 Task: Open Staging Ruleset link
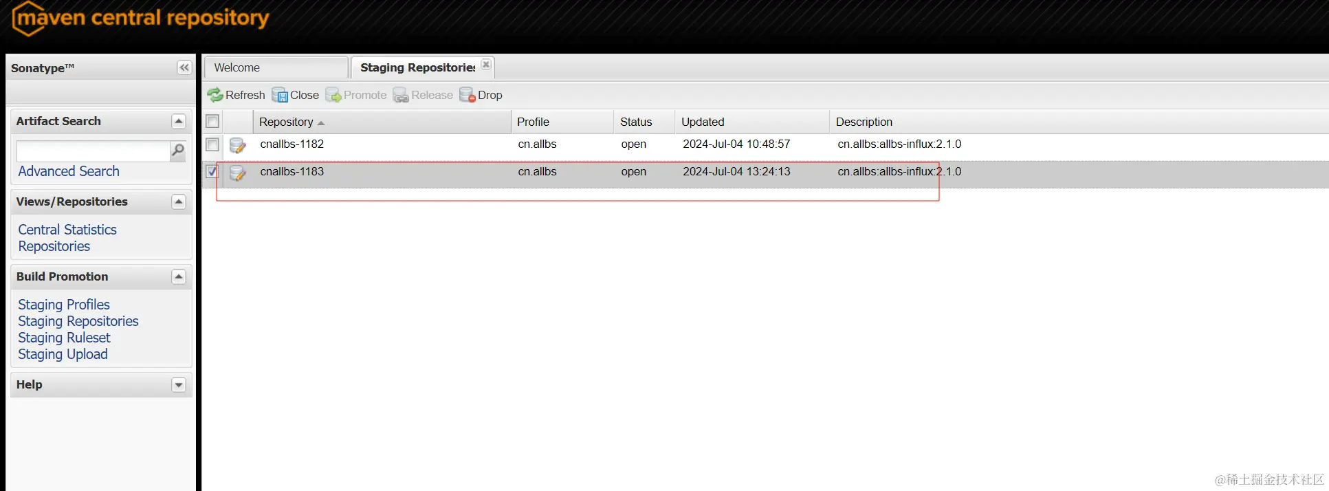coord(64,338)
